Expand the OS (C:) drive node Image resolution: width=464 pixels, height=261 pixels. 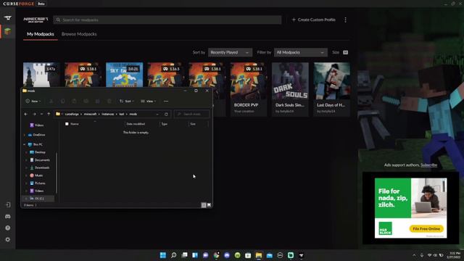26,199
